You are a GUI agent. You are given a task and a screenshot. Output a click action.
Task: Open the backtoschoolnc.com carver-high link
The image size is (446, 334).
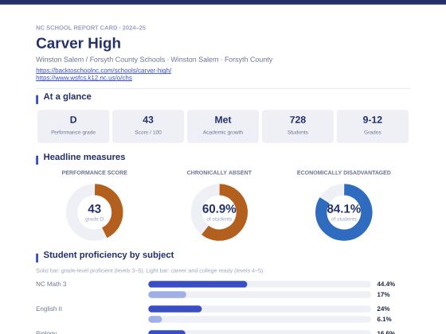point(104,71)
